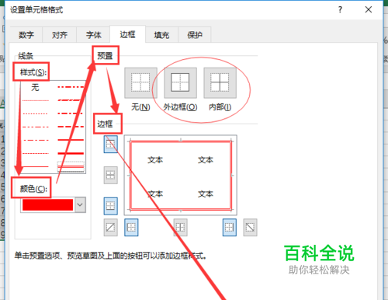Close the 设置单元格格式 dialog

[x=369, y=10]
